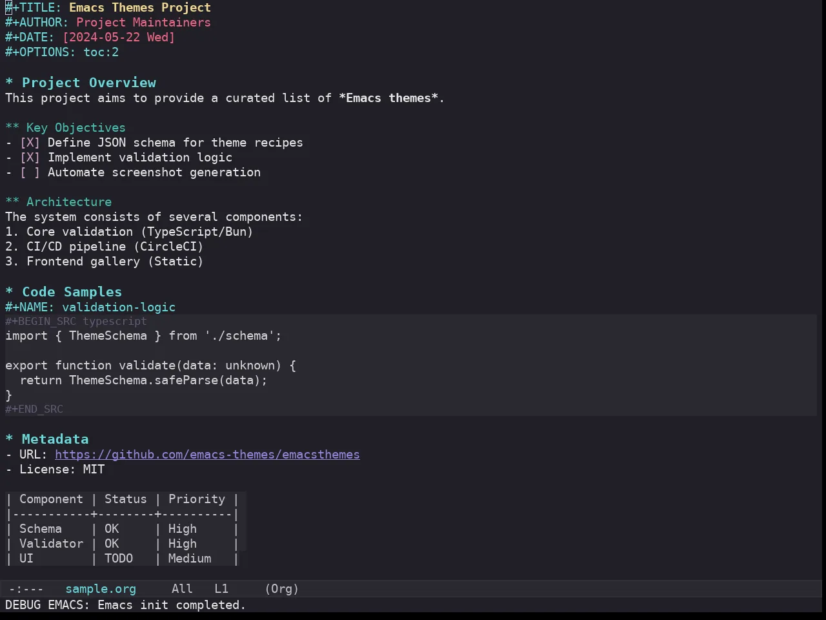
Task: Click the License: MIT list item
Action: tap(55, 470)
